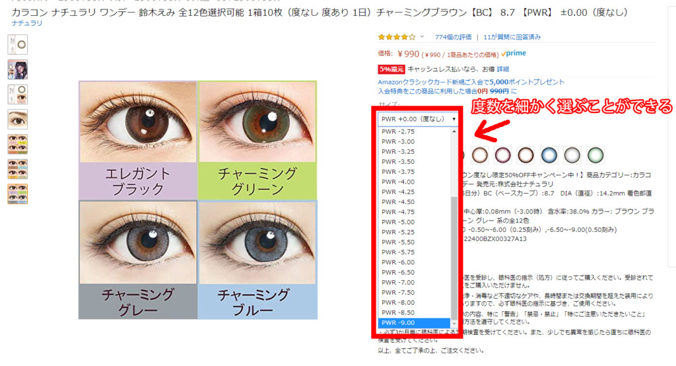The width and height of the screenshot is (676, 366).
Task: Select the gray lens color swatch
Action: [x=572, y=155]
